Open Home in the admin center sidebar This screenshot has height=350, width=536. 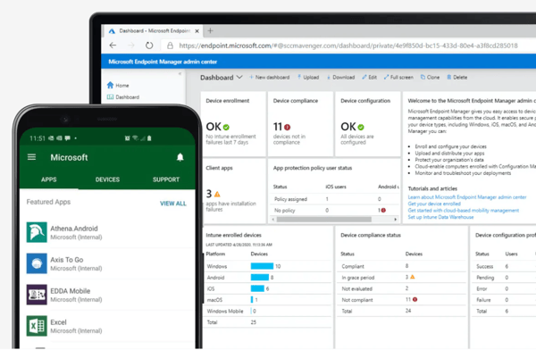tap(118, 85)
